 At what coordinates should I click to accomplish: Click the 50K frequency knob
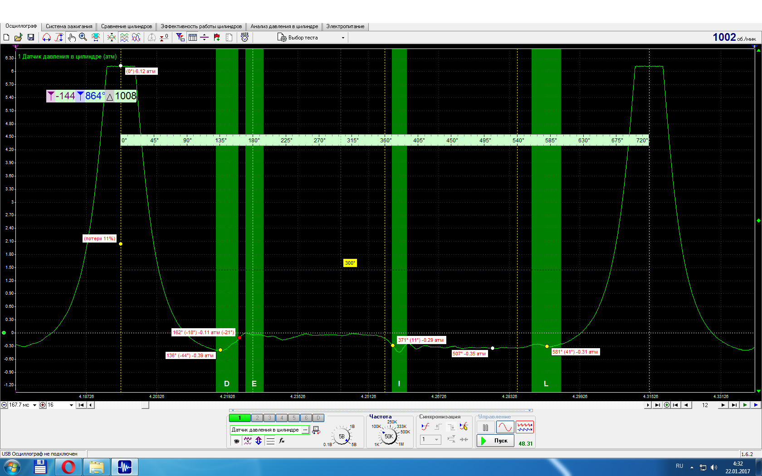pyautogui.click(x=389, y=437)
